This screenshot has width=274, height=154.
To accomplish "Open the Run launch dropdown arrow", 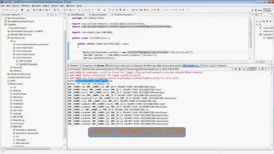I will (43, 10).
